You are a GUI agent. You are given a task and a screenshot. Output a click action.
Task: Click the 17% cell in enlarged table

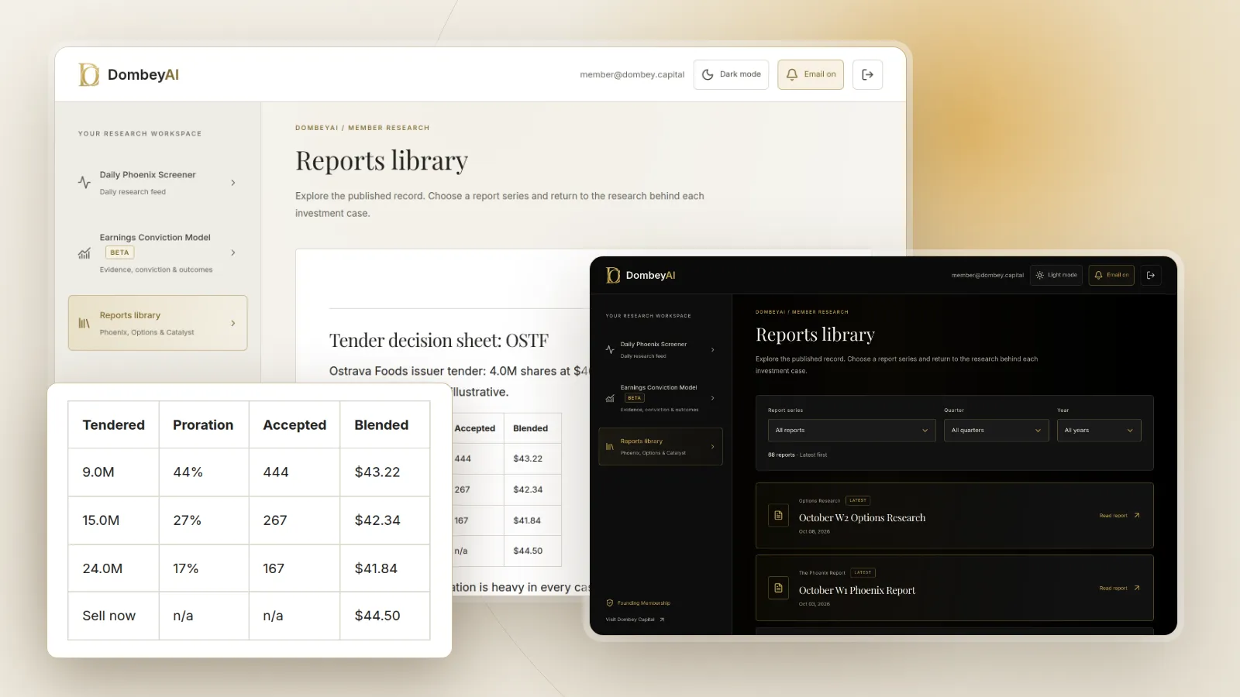pos(204,568)
